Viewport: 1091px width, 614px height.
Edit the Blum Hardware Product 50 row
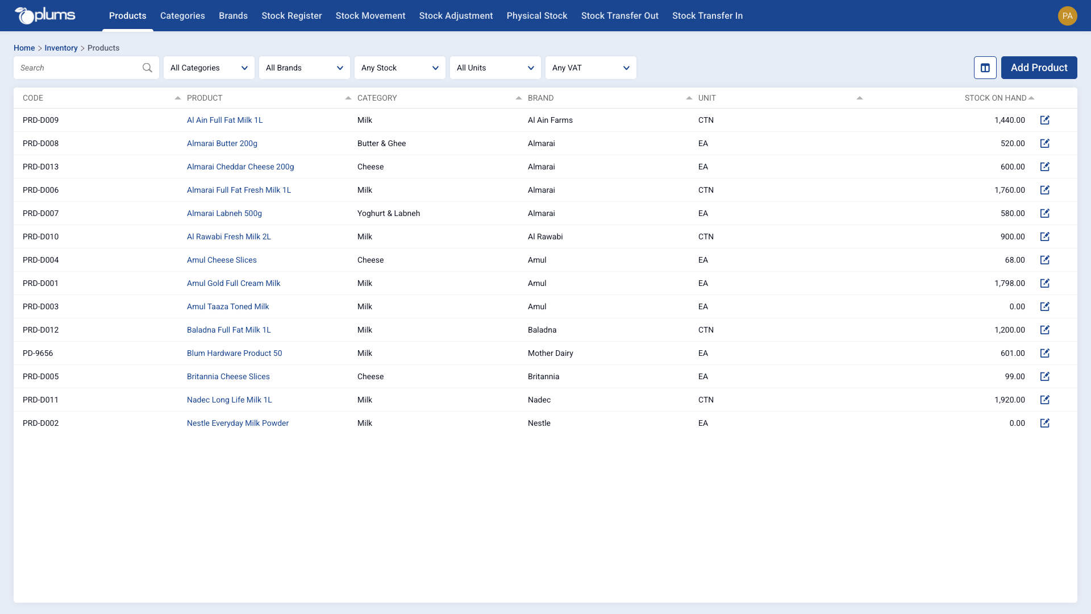[x=1045, y=353]
